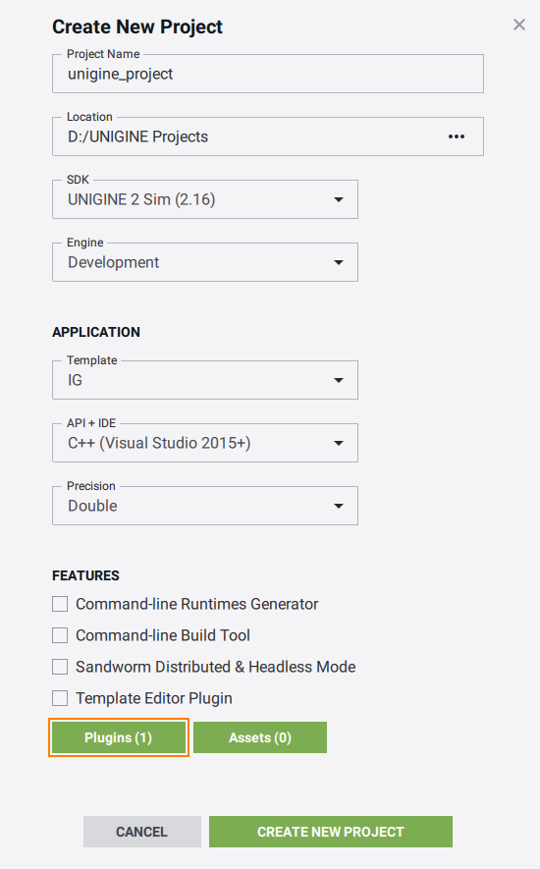The height and width of the screenshot is (869, 540).
Task: Enable Command-line Runtimes Generator checkbox
Action: (60, 604)
